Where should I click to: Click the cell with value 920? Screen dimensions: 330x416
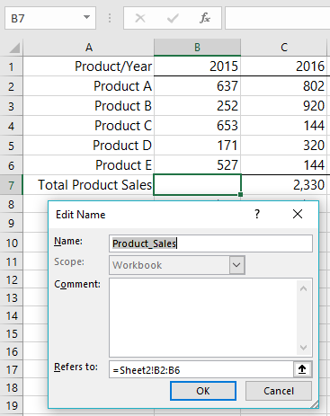pos(284,106)
